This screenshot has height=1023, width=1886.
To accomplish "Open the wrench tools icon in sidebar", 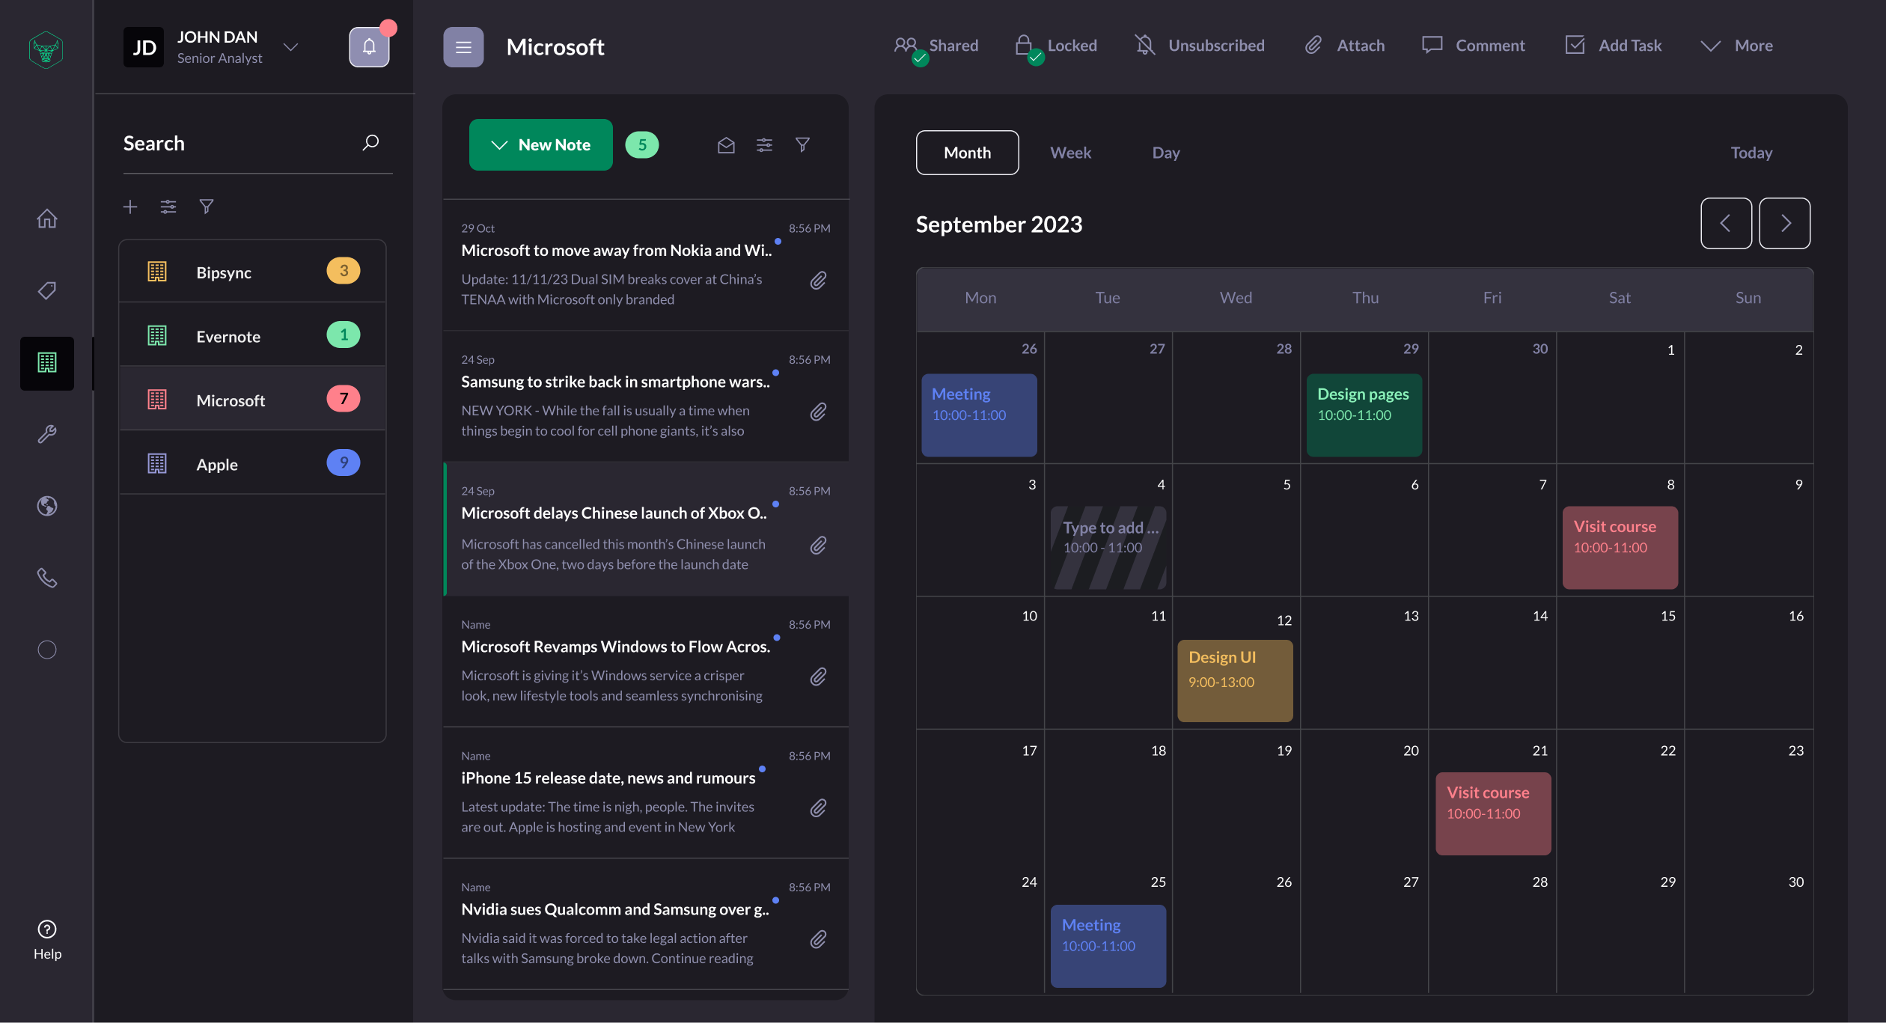I will point(47,434).
